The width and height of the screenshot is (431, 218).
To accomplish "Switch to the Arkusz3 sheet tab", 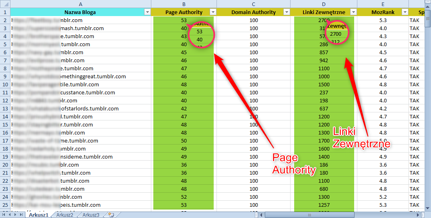I will (91, 215).
